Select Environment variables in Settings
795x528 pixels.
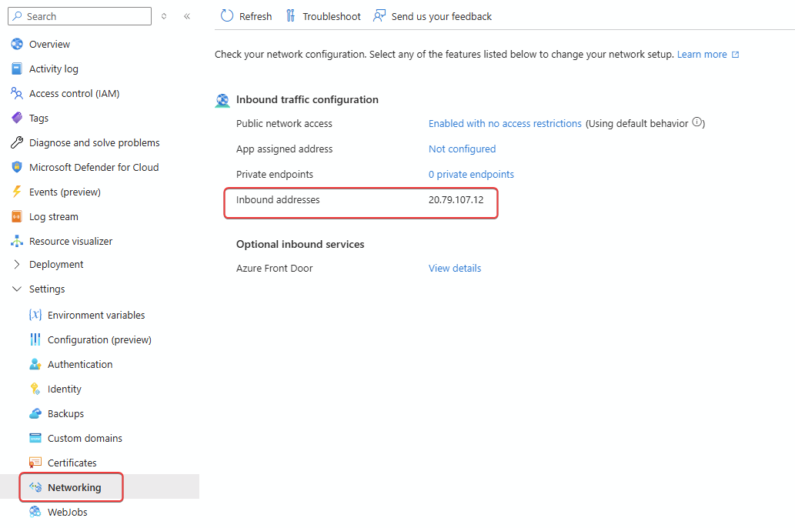(x=96, y=315)
